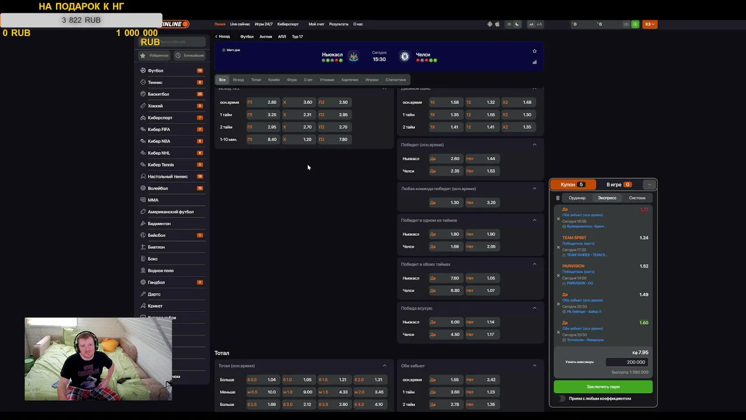The image size is (746, 420).
Task: Select the Киберспорт gamepad icon
Action: point(143,117)
